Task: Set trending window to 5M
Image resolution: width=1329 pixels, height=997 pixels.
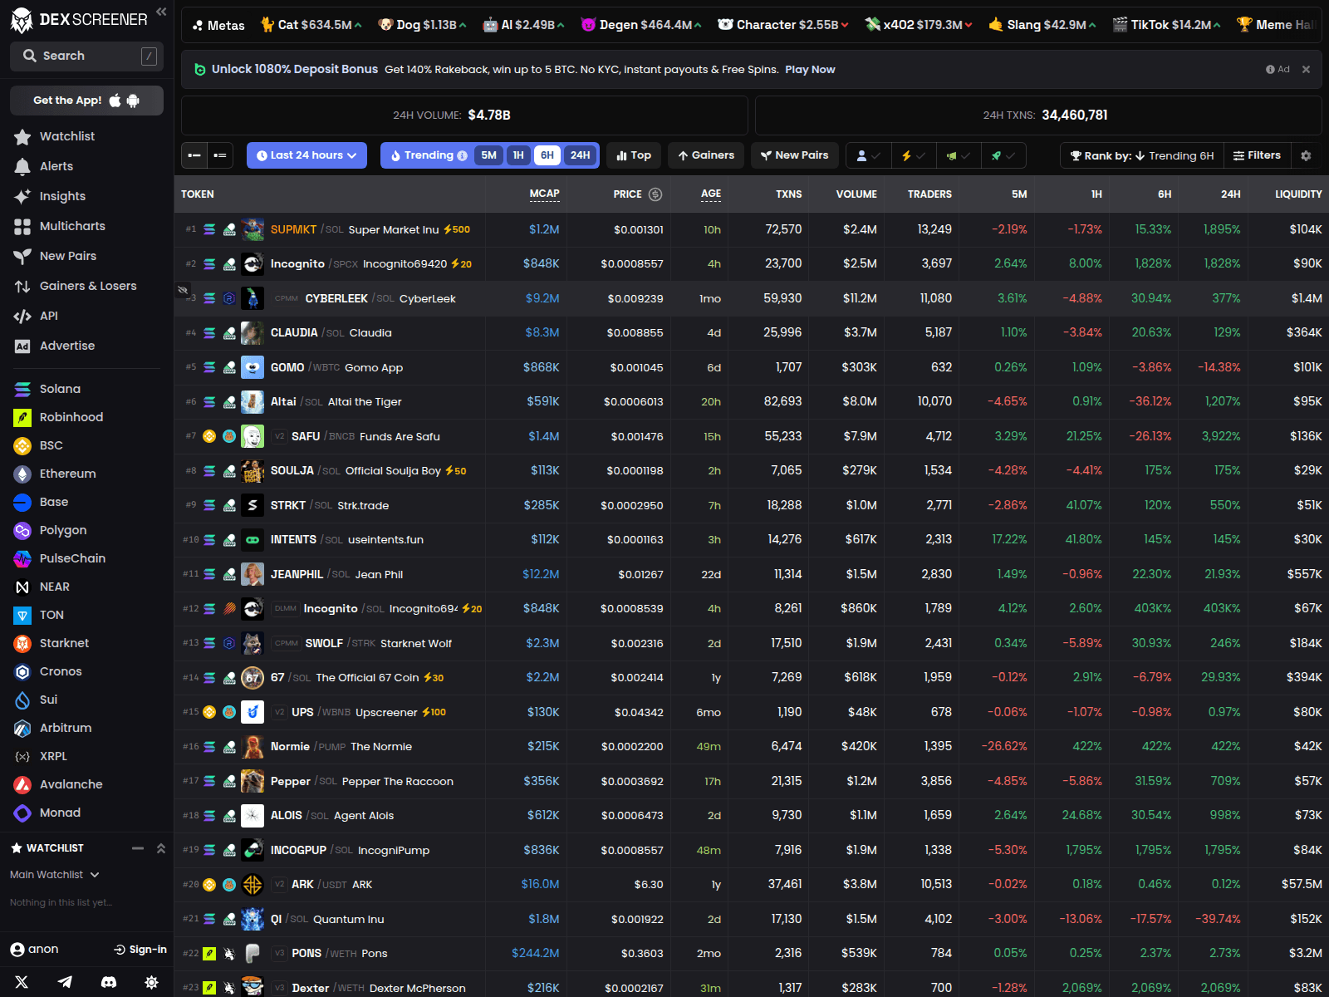Action: pyautogui.click(x=488, y=155)
